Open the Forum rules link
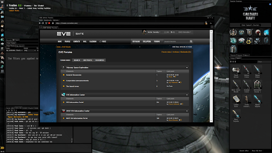The image size is (272, 153). click(x=166, y=52)
